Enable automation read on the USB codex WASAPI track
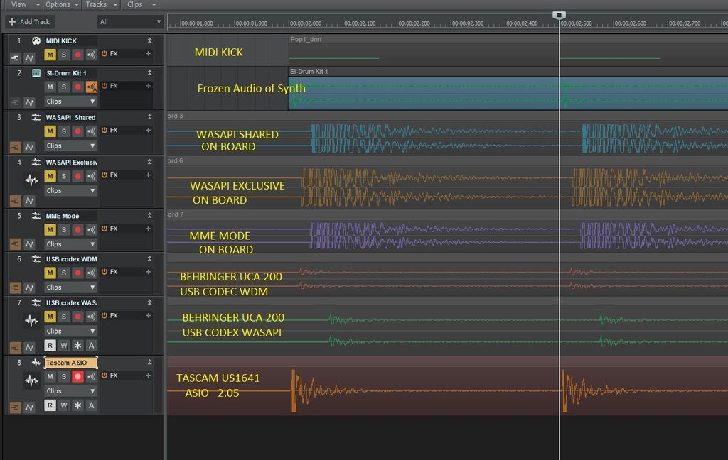The image size is (728, 460). pyautogui.click(x=51, y=346)
